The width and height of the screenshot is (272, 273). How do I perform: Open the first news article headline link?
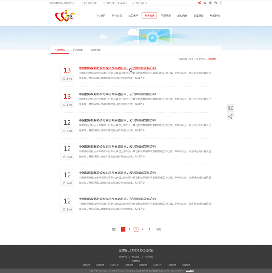[x=117, y=68]
